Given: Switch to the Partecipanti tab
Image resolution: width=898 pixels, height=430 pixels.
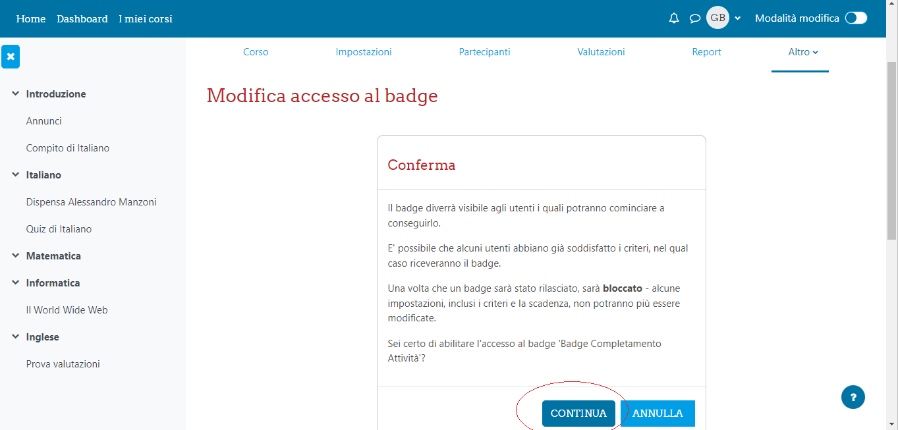Looking at the screenshot, I should coord(484,52).
